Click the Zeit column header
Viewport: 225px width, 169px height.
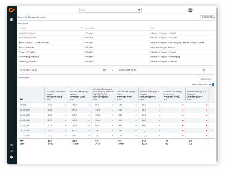(22, 99)
